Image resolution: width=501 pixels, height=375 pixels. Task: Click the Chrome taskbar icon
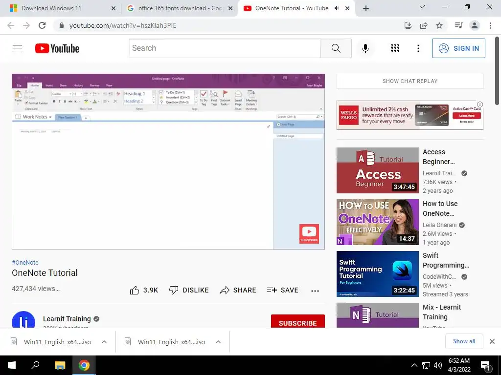click(84, 365)
